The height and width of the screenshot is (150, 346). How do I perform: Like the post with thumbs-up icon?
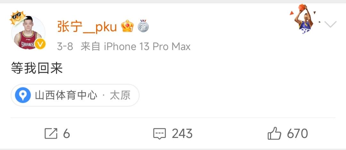(274, 133)
